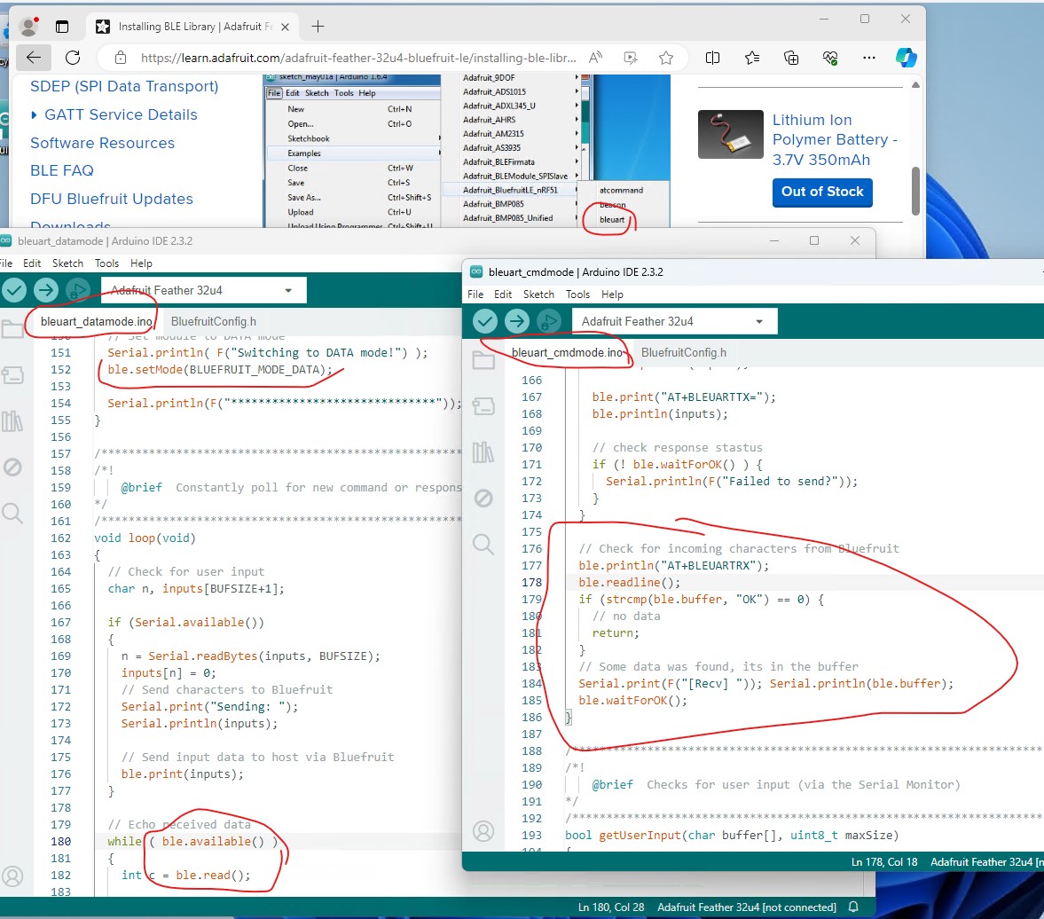Open Debug icon in cmdmode sidebar
This screenshot has height=919, width=1044.
(483, 499)
